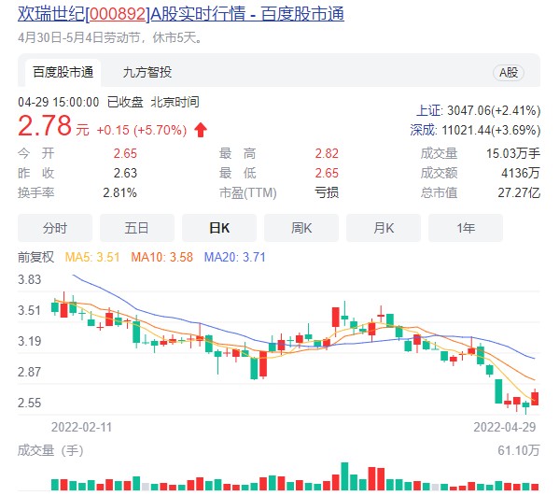Click the MA5 moving average legend
The height and width of the screenshot is (496, 559).
[x=92, y=257]
